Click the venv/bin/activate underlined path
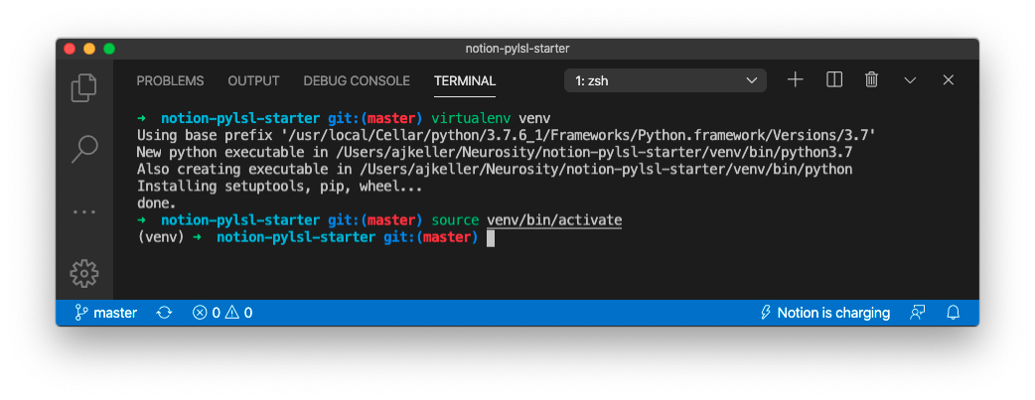This screenshot has width=1035, height=400. coord(554,219)
